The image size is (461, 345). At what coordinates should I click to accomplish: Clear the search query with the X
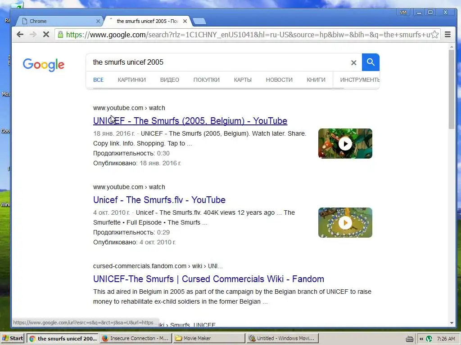pos(354,62)
